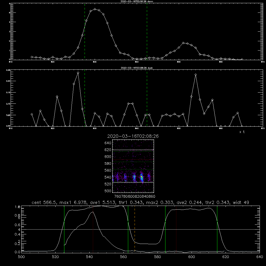Click the left green dashed line in dawn plot

pyautogui.click(x=85, y=31)
